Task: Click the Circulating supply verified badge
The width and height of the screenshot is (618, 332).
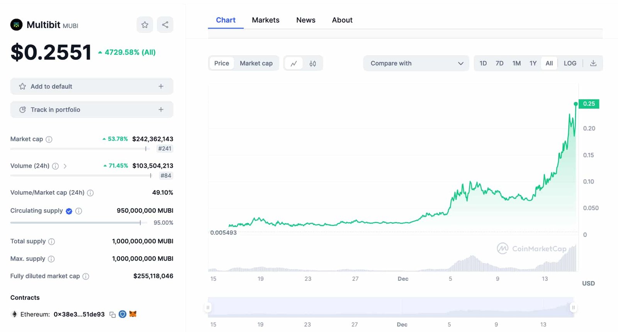Action: (x=69, y=211)
